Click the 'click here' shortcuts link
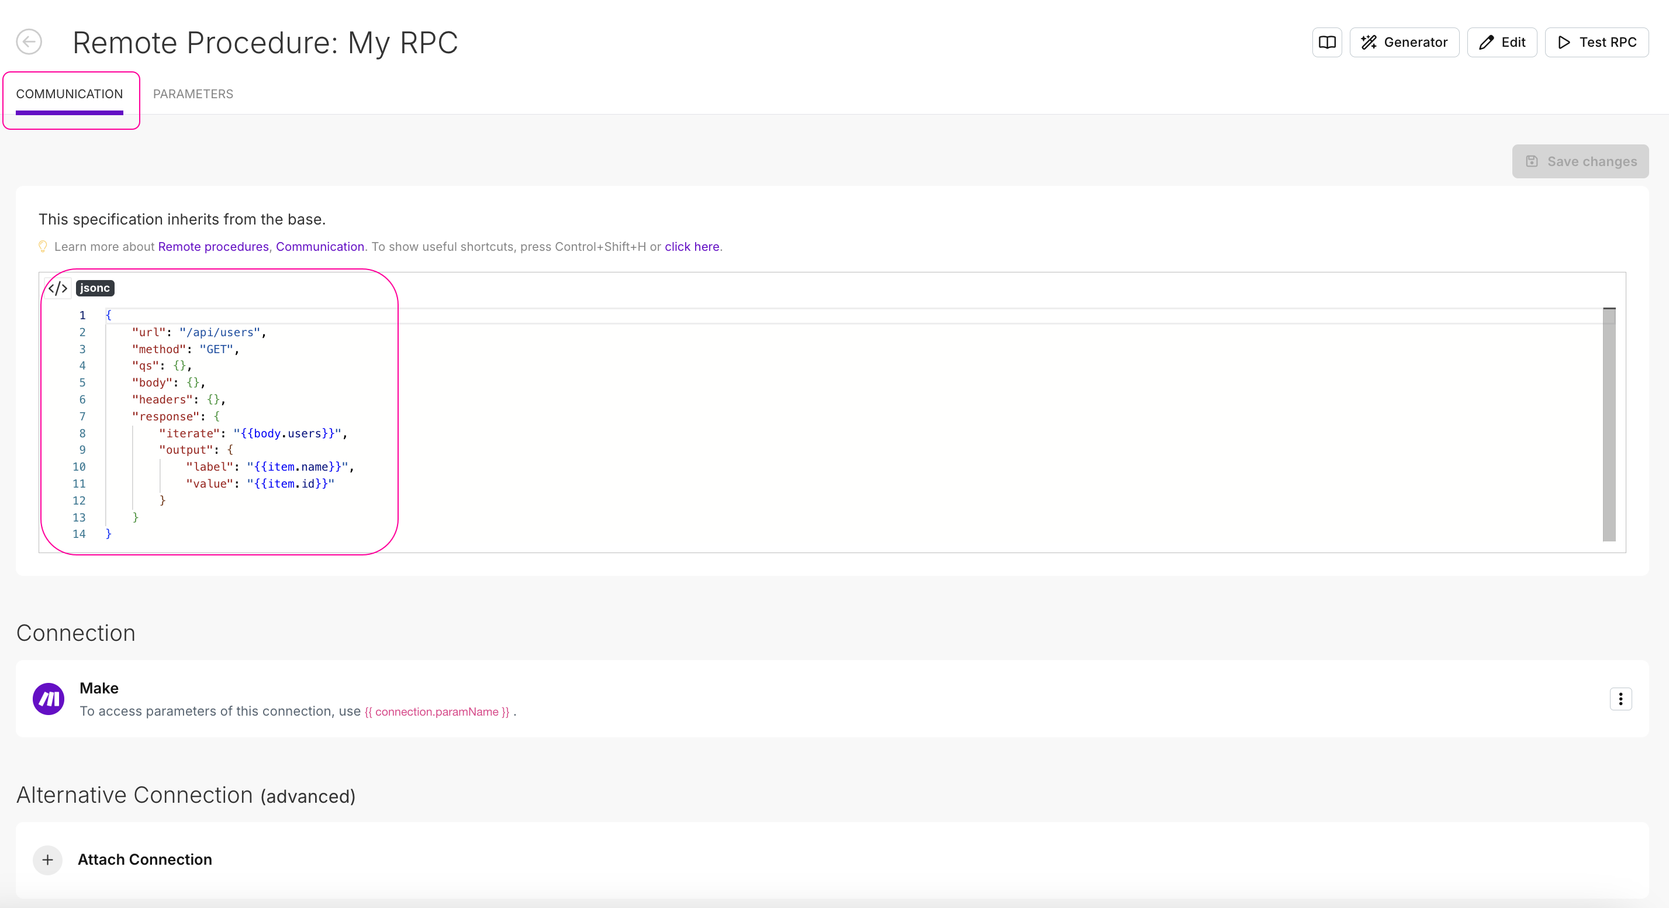The height and width of the screenshot is (908, 1669). tap(692, 247)
